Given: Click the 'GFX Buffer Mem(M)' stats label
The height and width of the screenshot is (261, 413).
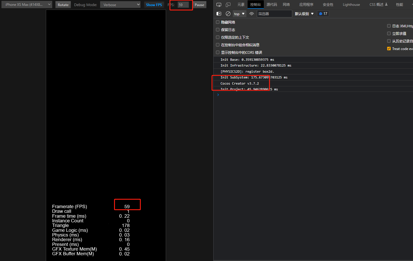Looking at the screenshot, I should (73, 254).
